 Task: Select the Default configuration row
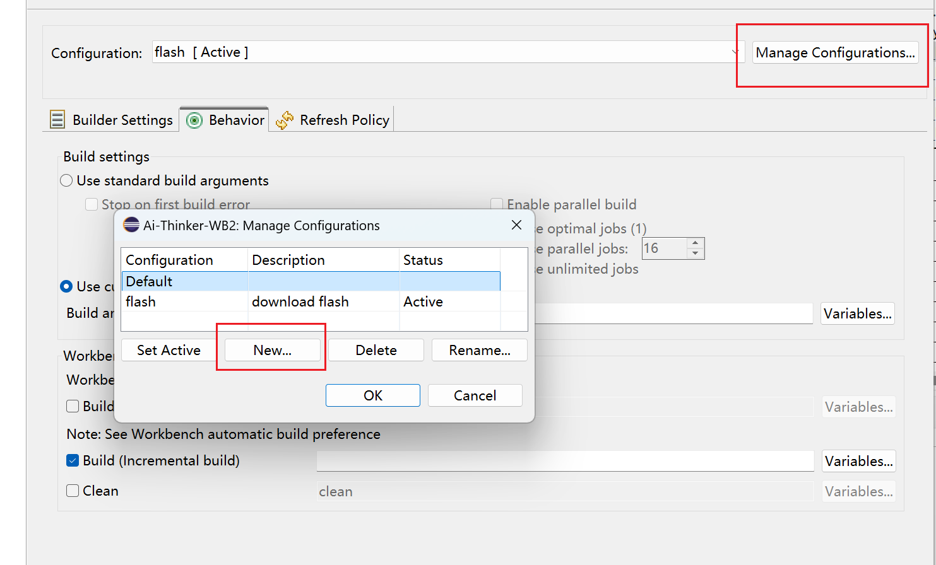[311, 281]
